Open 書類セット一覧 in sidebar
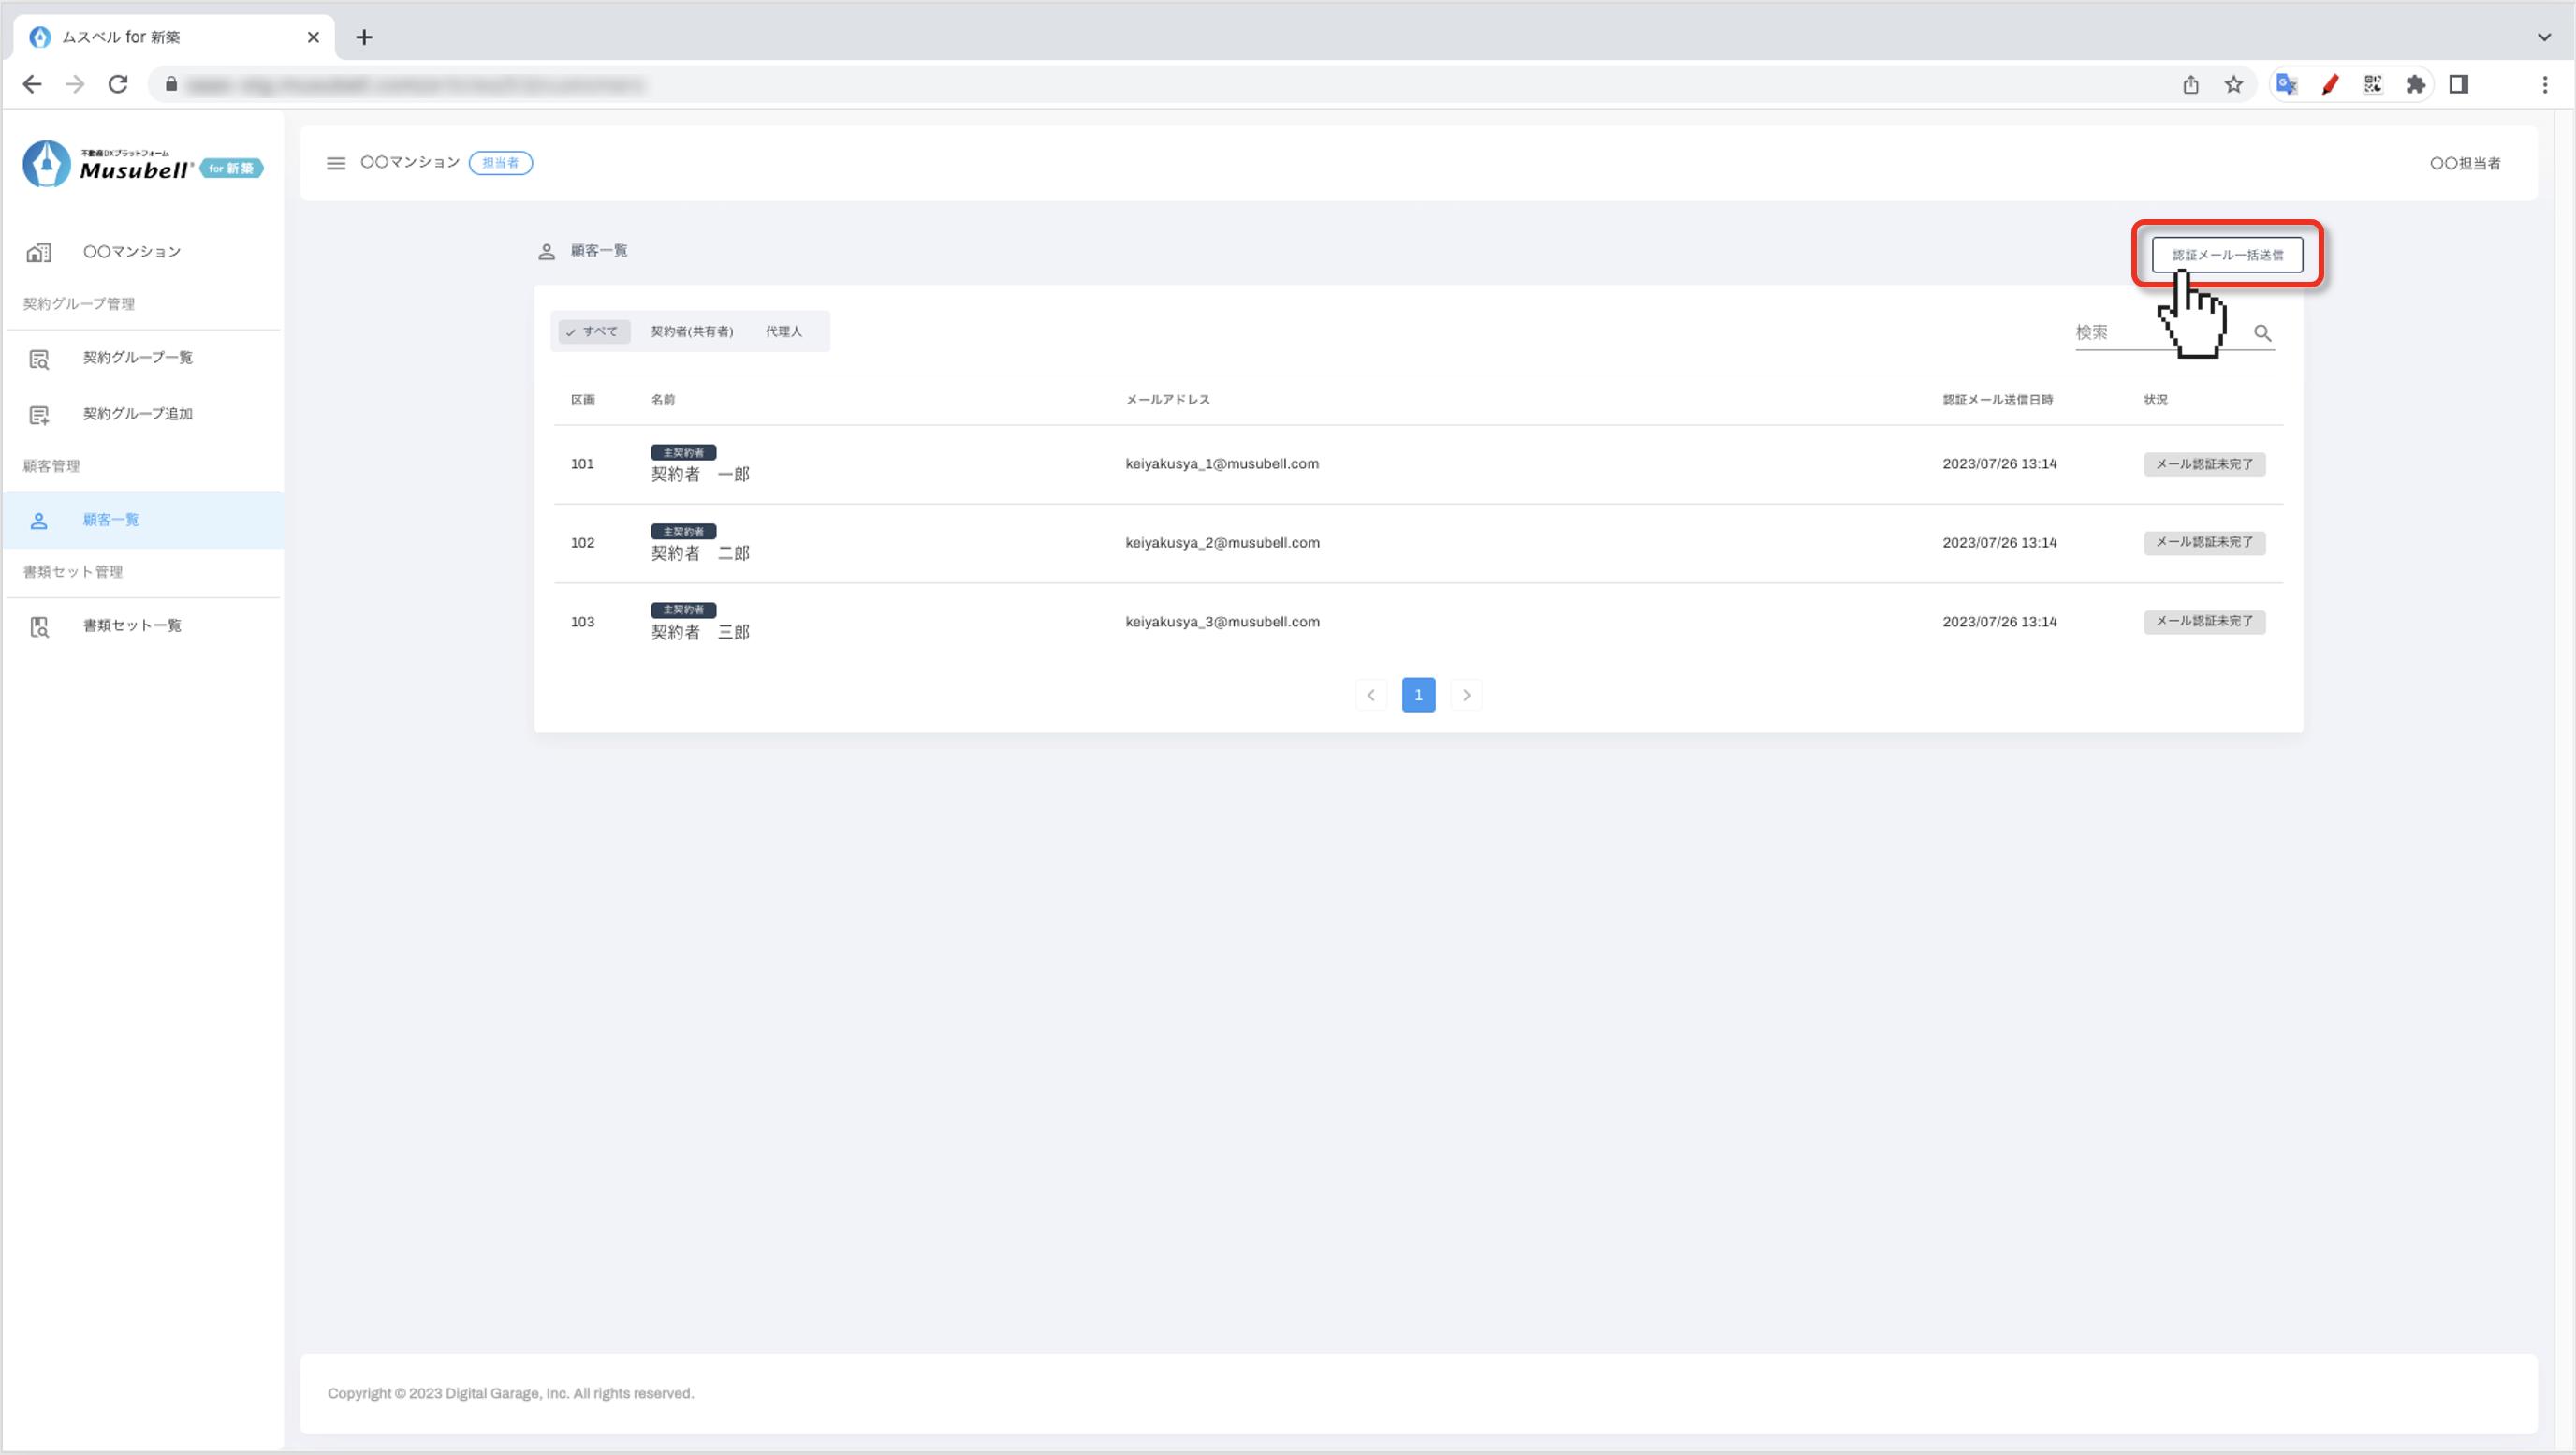The height and width of the screenshot is (1455, 2576). [131, 626]
